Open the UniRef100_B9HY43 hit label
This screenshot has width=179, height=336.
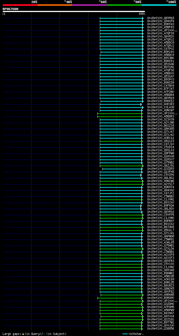pos(161,24)
